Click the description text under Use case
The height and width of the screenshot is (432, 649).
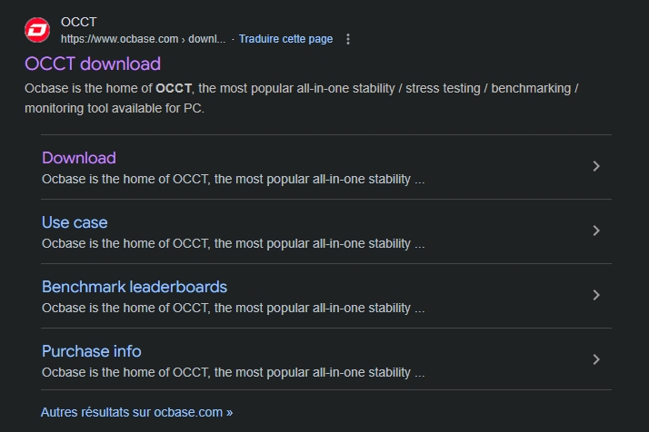point(233,243)
